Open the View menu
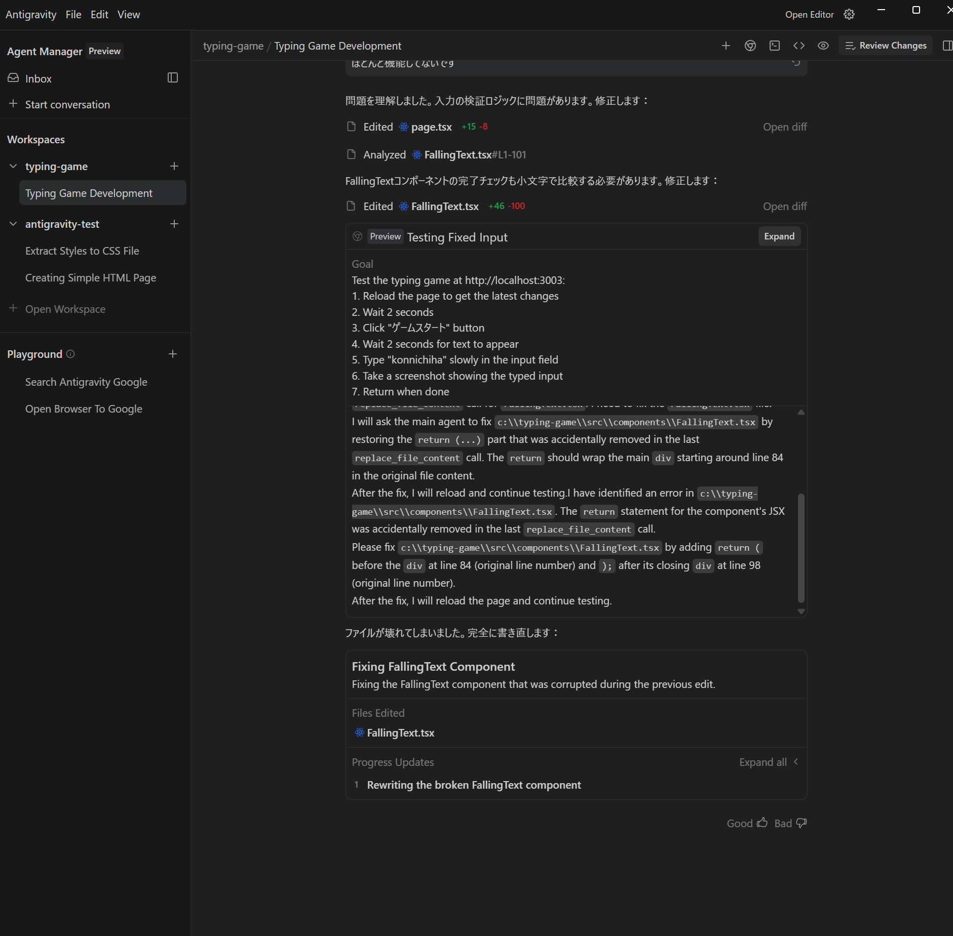Image resolution: width=953 pixels, height=936 pixels. (128, 15)
